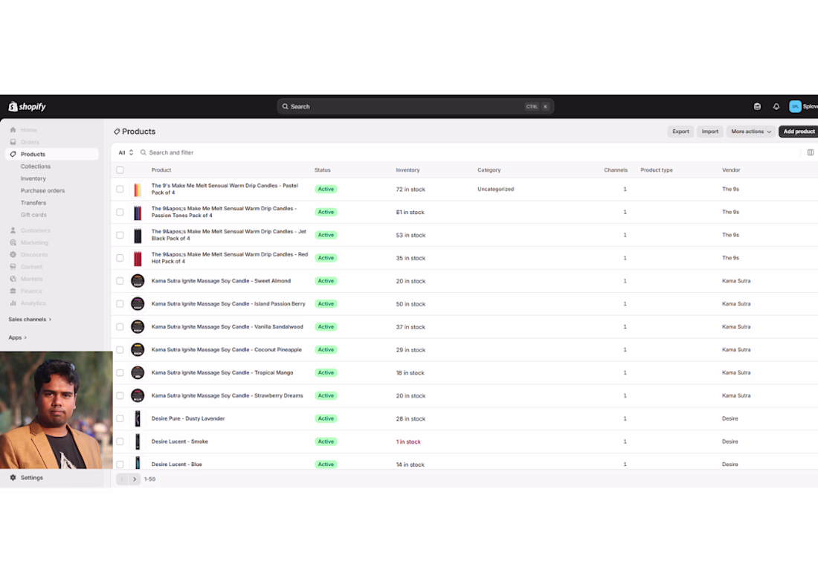Open Pastel Pack of 4 candle thumbnail
Screen dimensions: 818x582
pos(138,190)
